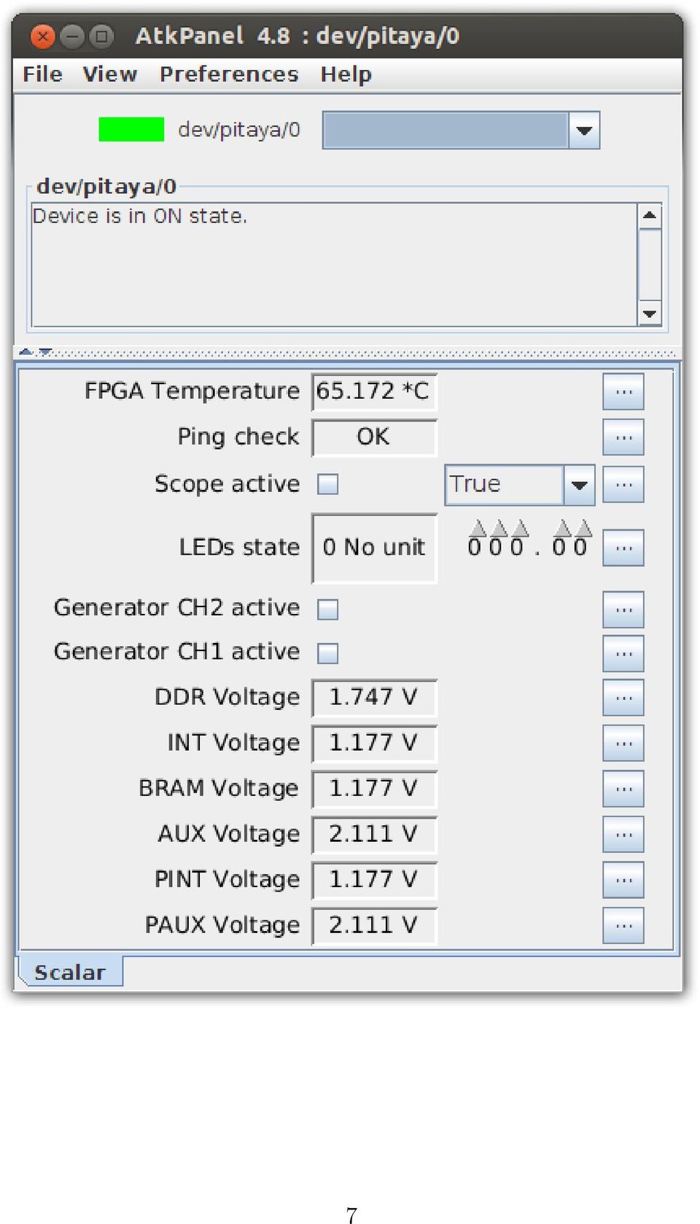Open the LEDs state ellipsis button

pos(623,548)
